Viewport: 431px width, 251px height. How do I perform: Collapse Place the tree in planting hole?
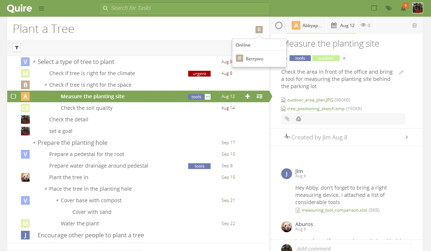click(46, 189)
